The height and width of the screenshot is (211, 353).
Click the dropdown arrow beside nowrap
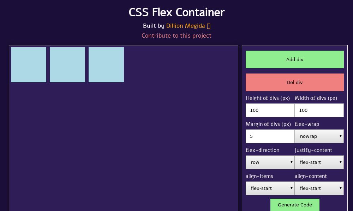tap(340, 136)
